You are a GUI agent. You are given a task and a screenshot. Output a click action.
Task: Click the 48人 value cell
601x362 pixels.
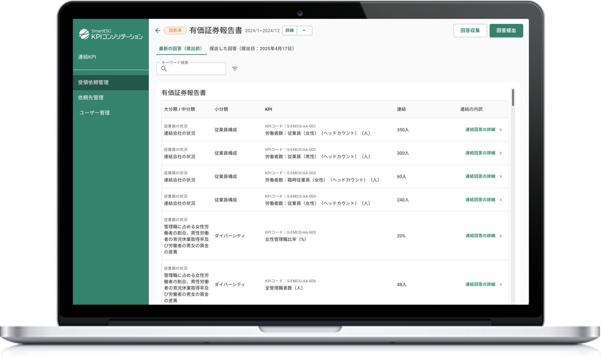click(x=402, y=284)
